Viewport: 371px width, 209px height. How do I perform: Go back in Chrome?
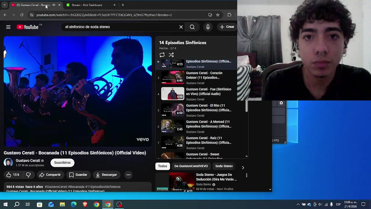tap(5, 15)
